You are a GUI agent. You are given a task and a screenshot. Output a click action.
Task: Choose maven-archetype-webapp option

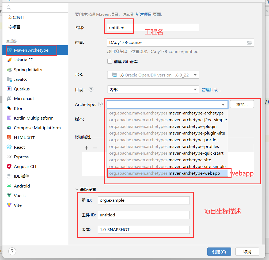[x=167, y=173]
